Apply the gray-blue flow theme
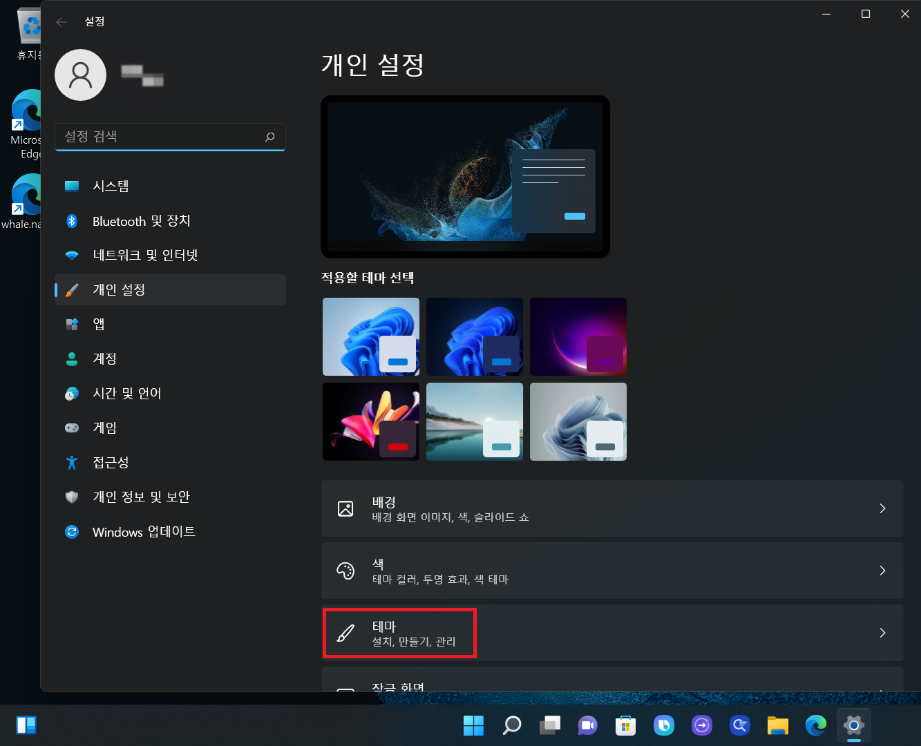 [578, 421]
